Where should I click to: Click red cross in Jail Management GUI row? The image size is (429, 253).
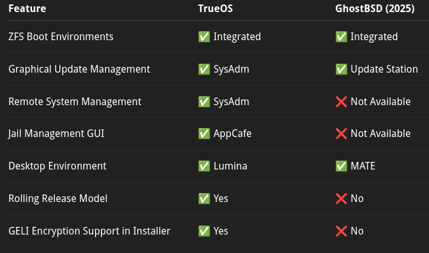pyautogui.click(x=341, y=134)
